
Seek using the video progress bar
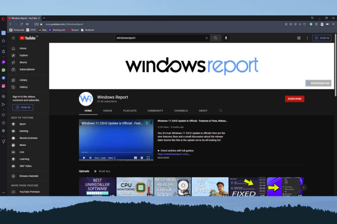pos(116,152)
